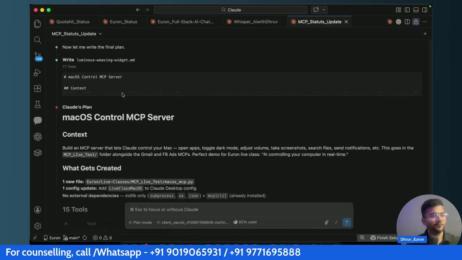Open Source Control with 120 pending changes
Viewport: 462px width, 260px height.
coord(38,56)
